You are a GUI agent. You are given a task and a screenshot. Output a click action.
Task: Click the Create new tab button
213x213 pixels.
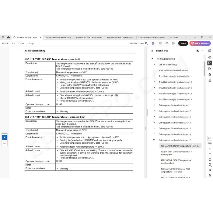pos(174,37)
